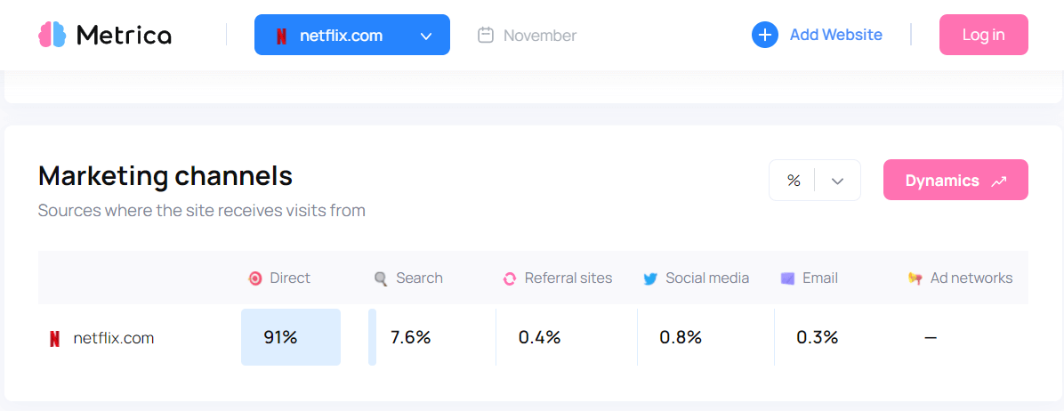
Task: Click the Ad networks megaphone icon
Action: click(915, 278)
